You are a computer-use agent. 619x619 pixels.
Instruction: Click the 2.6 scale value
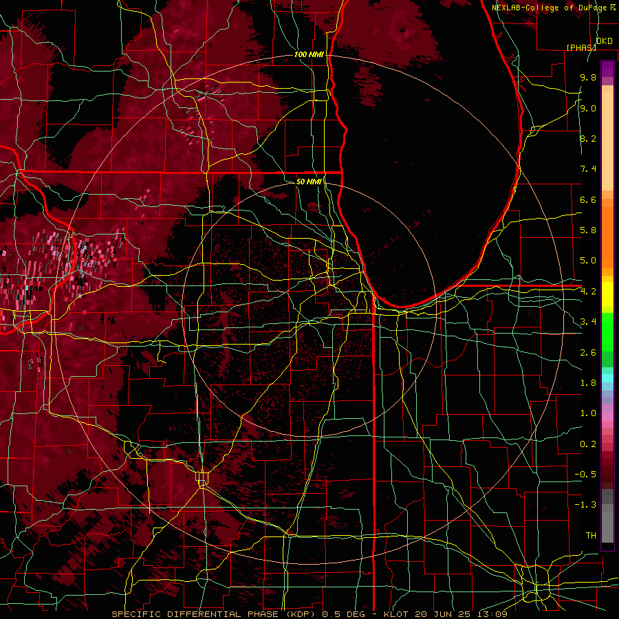(x=588, y=353)
